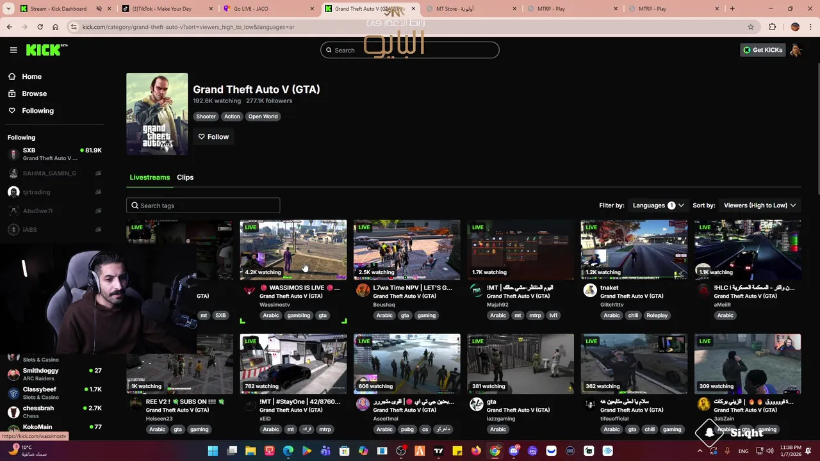
Task: Open Classybeef in the sidebar list
Action: click(54, 393)
